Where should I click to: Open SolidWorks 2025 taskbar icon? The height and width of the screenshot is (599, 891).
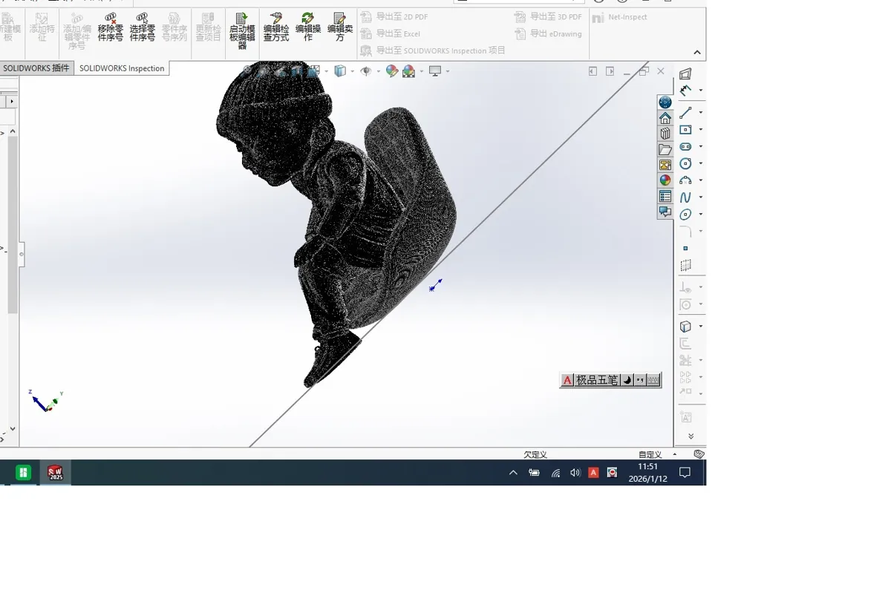coord(55,473)
